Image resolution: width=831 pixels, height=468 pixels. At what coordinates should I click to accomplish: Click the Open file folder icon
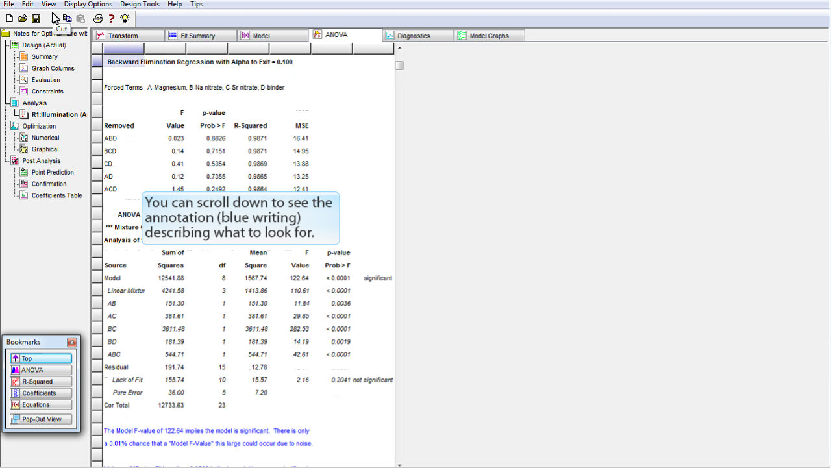23,19
